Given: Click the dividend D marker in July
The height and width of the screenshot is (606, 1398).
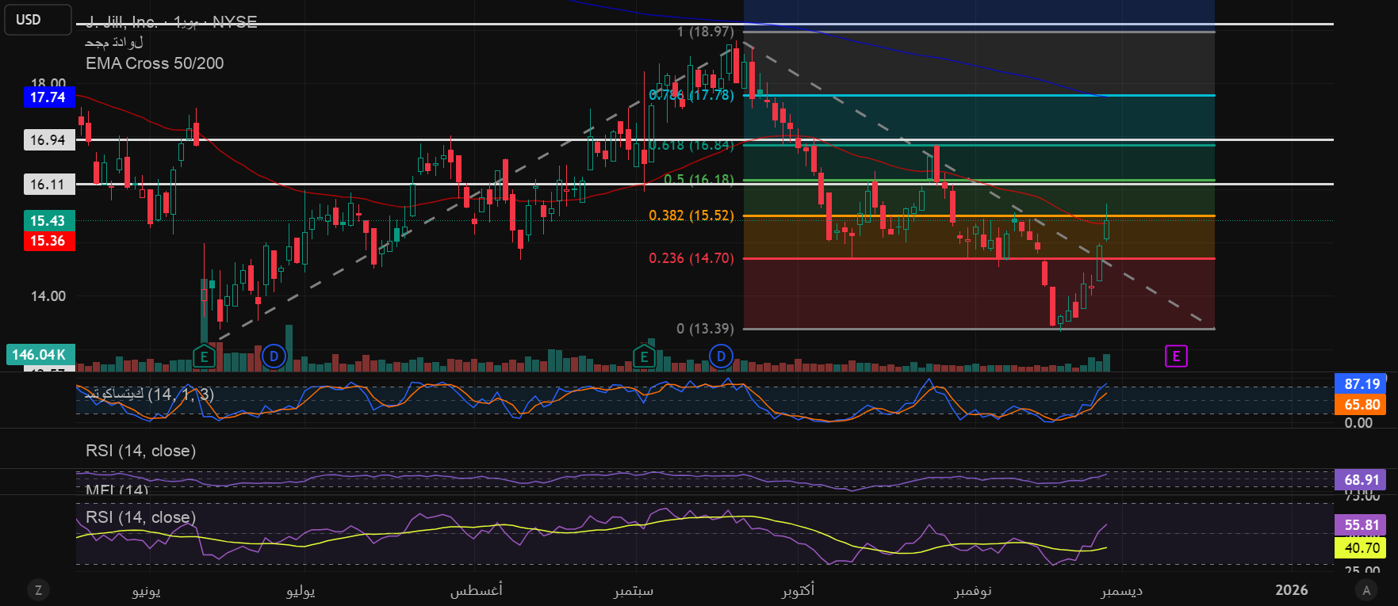Looking at the screenshot, I should [x=274, y=356].
